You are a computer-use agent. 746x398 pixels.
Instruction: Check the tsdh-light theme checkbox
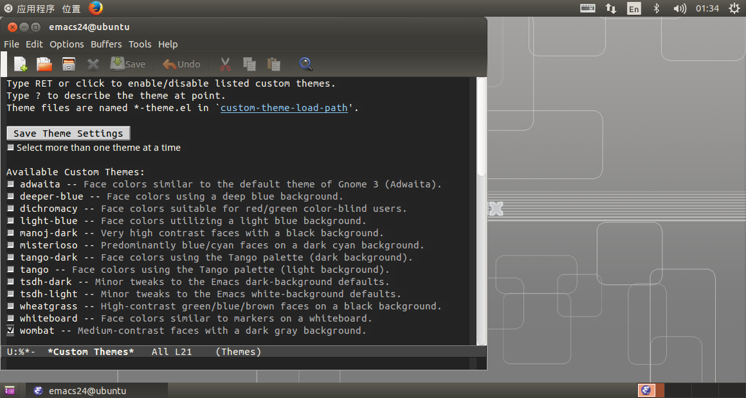click(x=10, y=294)
